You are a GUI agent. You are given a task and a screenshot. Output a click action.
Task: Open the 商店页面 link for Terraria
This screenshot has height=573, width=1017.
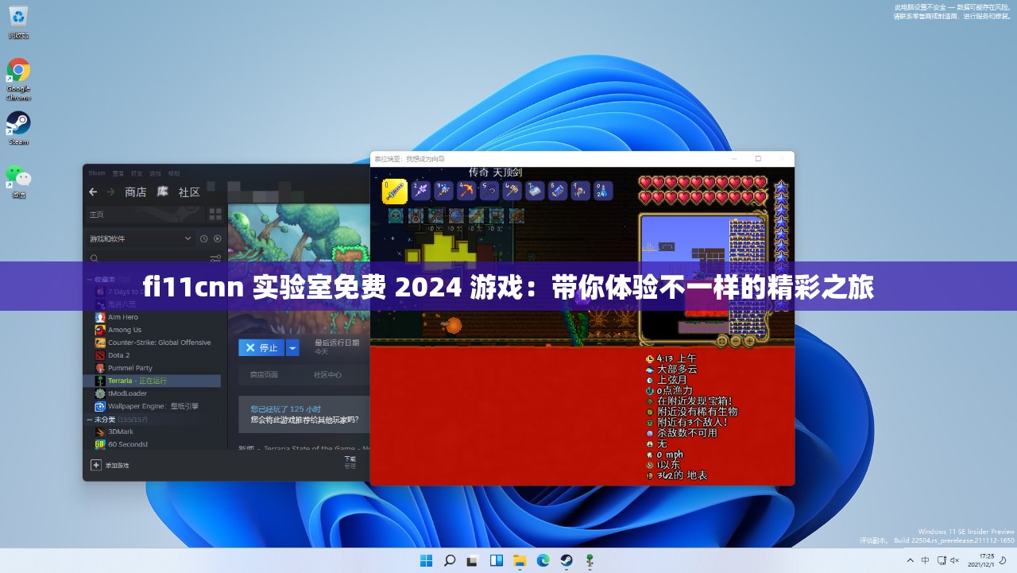[x=264, y=374]
